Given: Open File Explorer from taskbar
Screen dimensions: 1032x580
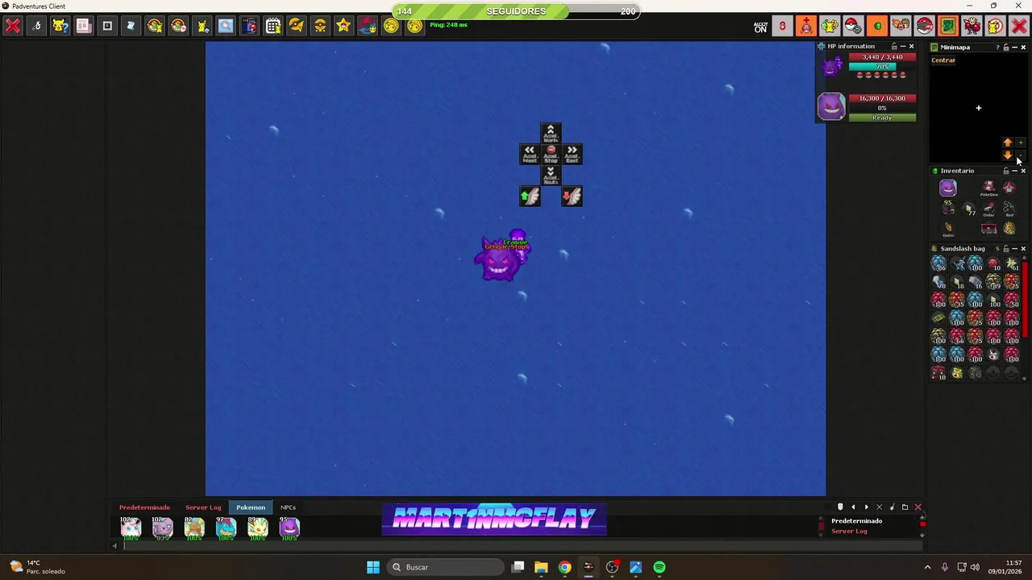Looking at the screenshot, I should tap(541, 567).
